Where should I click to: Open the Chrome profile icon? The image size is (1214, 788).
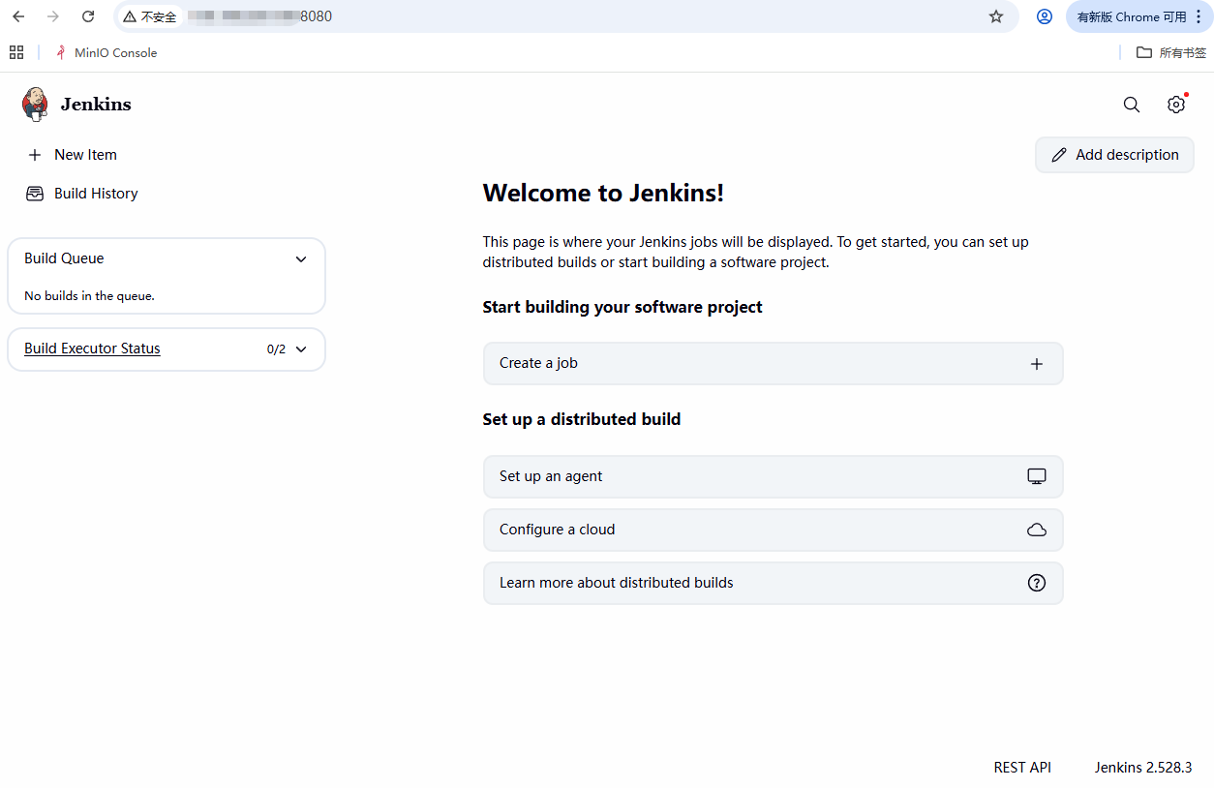pos(1045,16)
